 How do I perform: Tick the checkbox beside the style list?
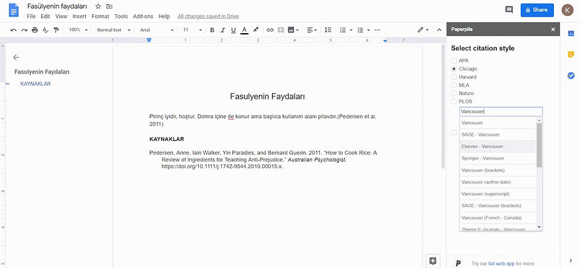coord(454,132)
